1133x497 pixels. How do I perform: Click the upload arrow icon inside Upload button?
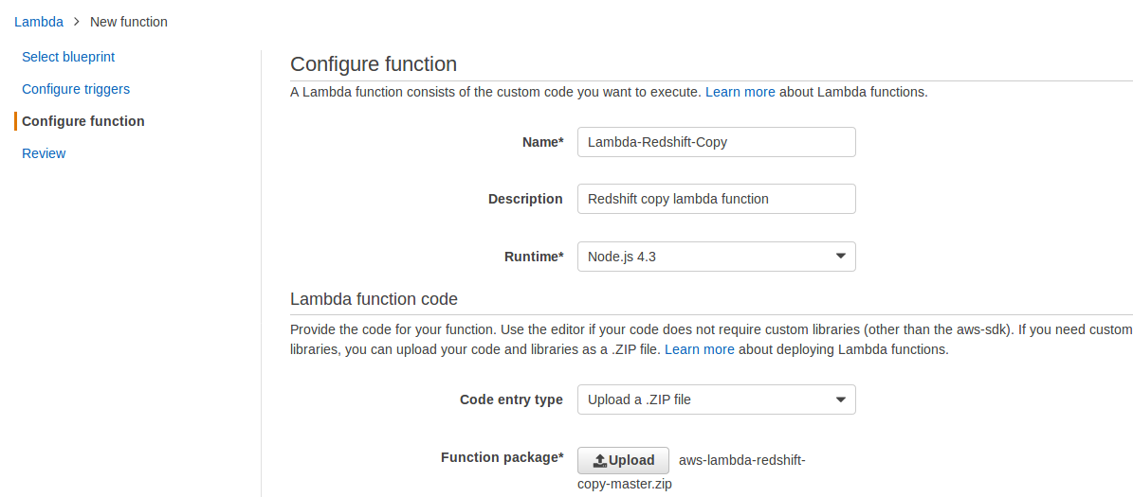tap(599, 461)
